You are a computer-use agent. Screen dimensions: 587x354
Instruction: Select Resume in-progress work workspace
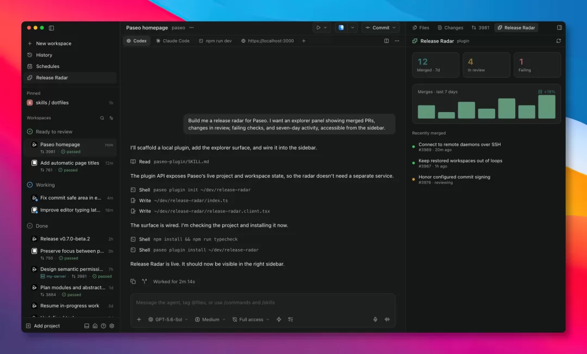(x=71, y=306)
